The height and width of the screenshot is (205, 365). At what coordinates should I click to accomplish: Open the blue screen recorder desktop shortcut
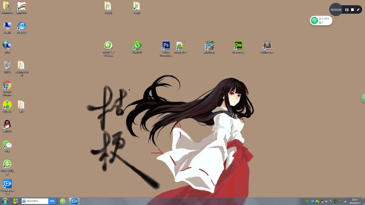click(7, 187)
